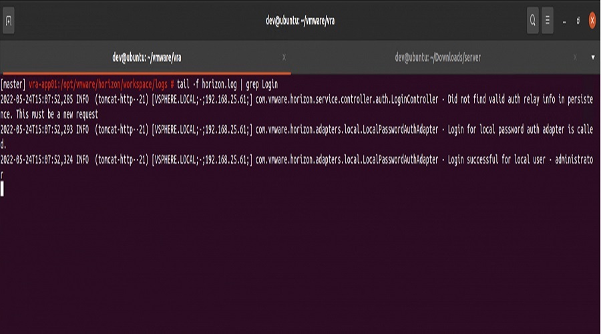Click the timestamp 2022-05-24T15:07:52,285
The height and width of the screenshot is (334, 601).
coord(37,100)
